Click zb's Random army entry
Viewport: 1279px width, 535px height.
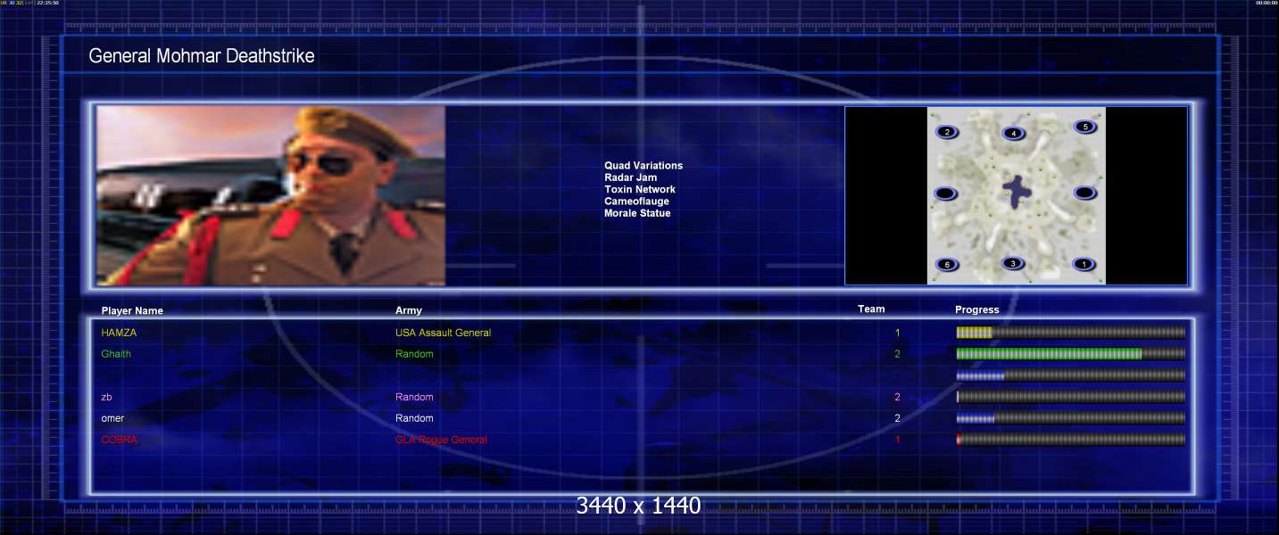point(414,397)
